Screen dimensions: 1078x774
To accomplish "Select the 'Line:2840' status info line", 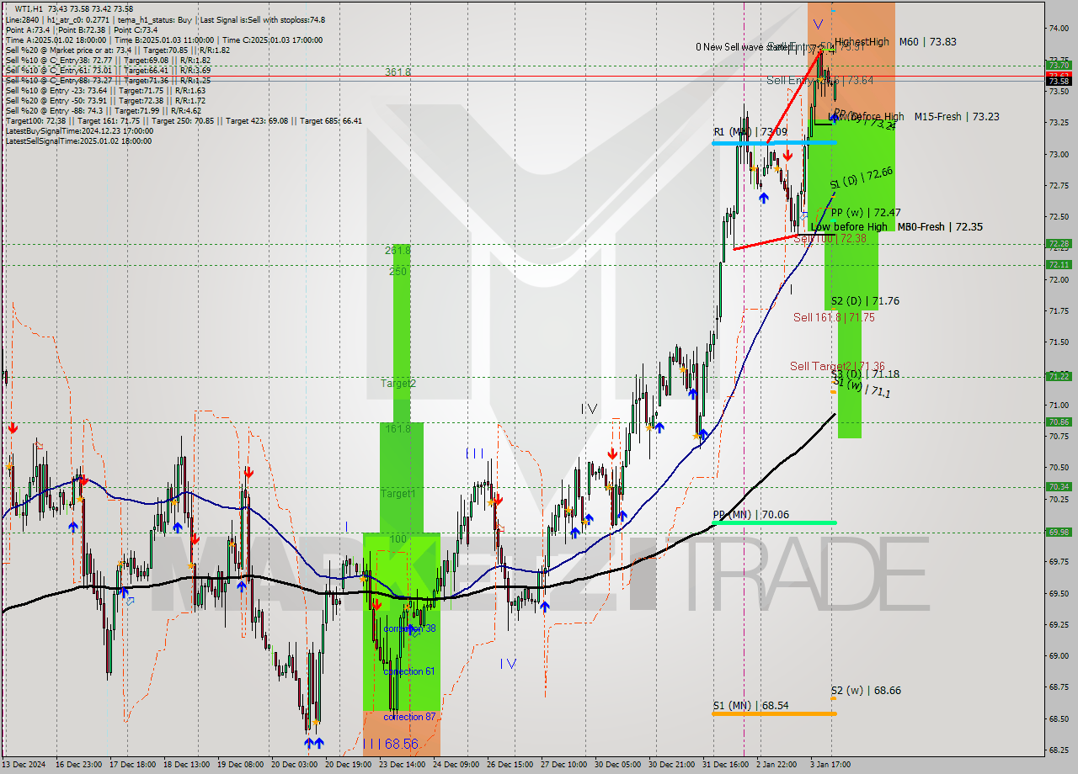I will pos(165,19).
